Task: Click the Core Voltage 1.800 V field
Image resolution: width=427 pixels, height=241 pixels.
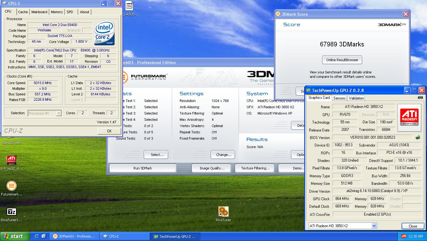Action: pyautogui.click(x=81, y=42)
